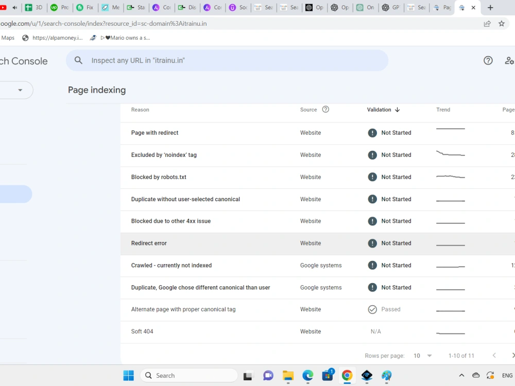The height and width of the screenshot is (386, 515).
Task: Open Crawled - currently not indexed row
Action: (318, 266)
